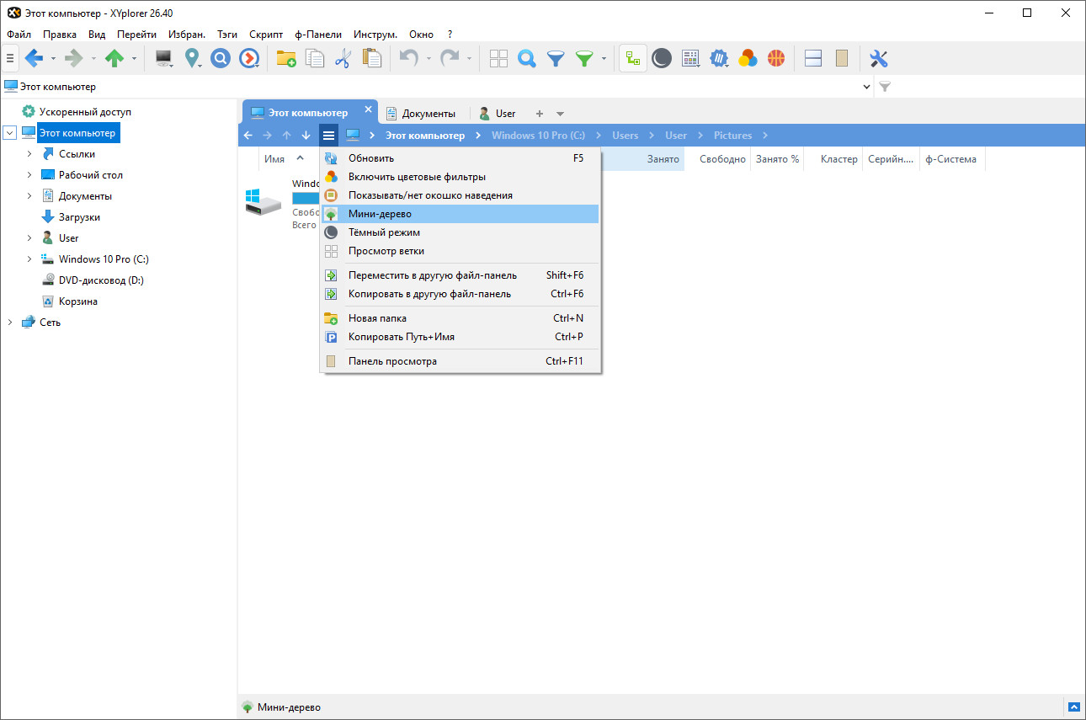Image resolution: width=1086 pixels, height=720 pixels.
Task: Click the Configuration wrench and screwdriver icon
Action: pyautogui.click(x=879, y=58)
